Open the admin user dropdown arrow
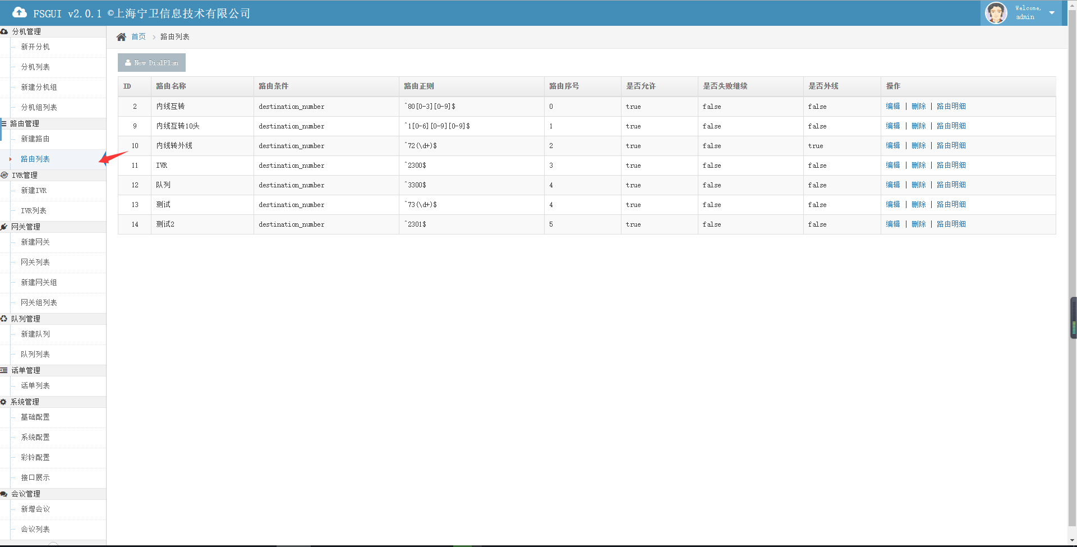This screenshot has width=1077, height=547. tap(1052, 13)
